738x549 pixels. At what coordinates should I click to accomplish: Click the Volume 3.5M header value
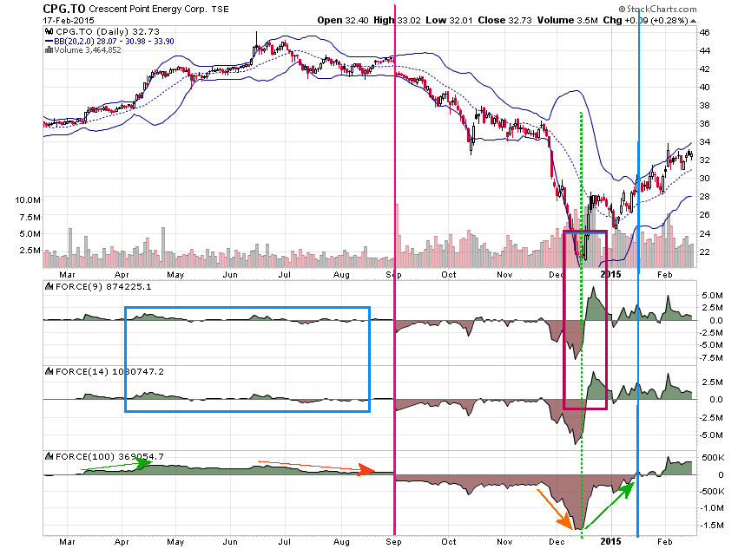[x=567, y=20]
